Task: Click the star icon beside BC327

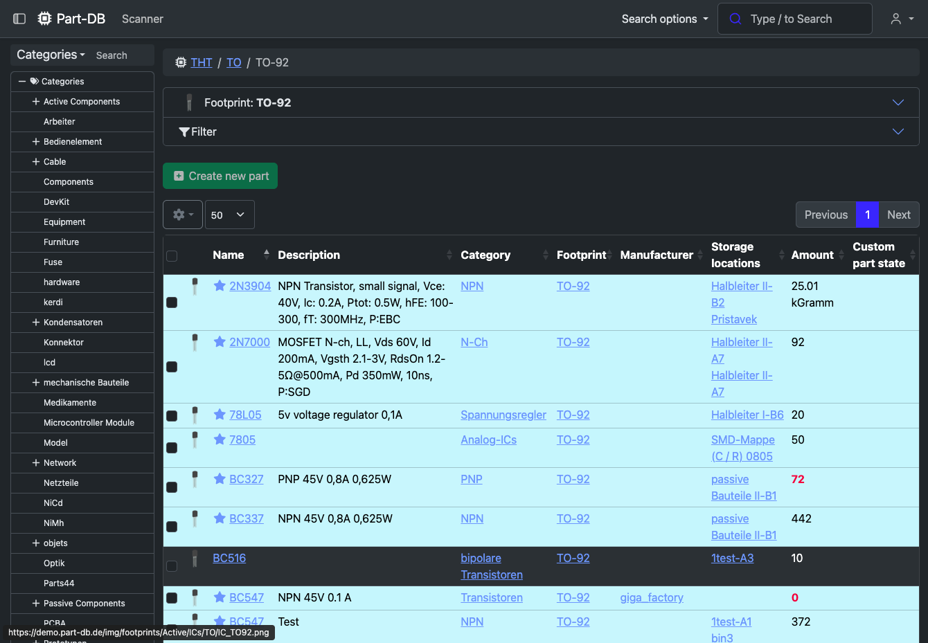Action: click(220, 479)
